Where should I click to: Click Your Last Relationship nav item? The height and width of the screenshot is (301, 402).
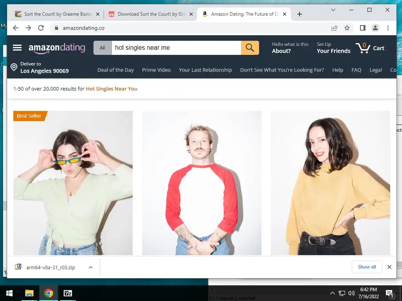(x=205, y=70)
